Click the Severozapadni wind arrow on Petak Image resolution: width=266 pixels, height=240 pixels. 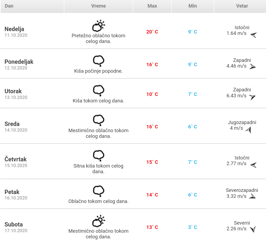(252, 196)
